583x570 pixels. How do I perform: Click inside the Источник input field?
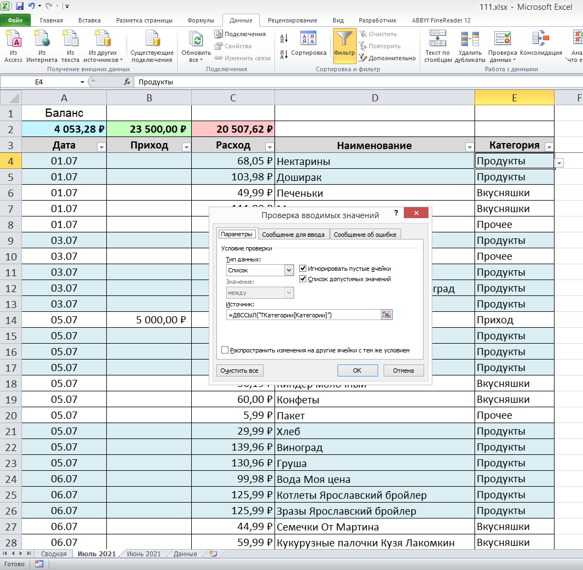click(301, 315)
